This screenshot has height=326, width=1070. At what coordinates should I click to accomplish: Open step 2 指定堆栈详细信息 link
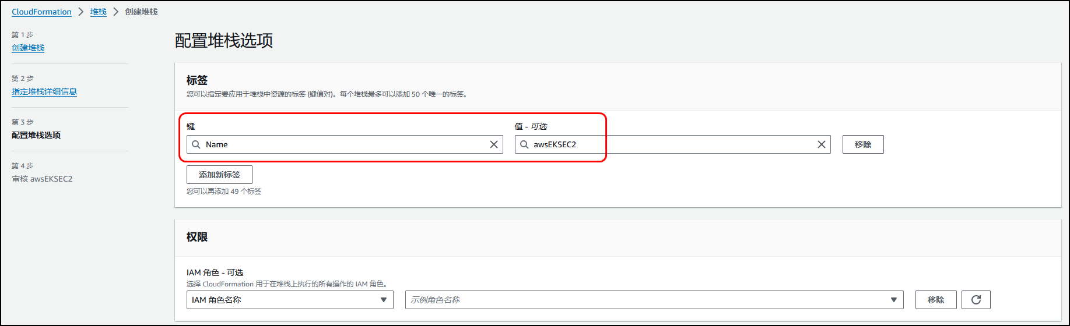pyautogui.click(x=44, y=91)
